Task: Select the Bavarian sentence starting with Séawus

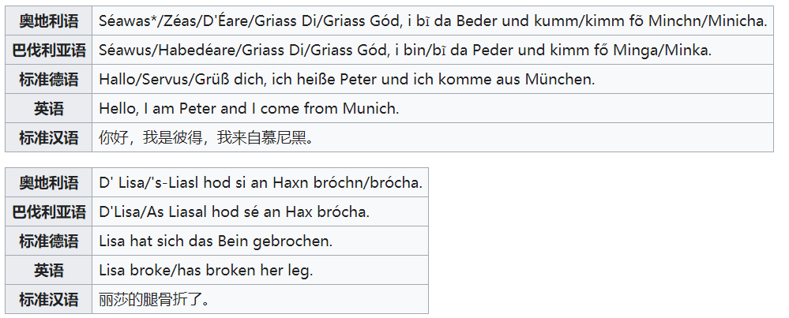Action: click(x=405, y=50)
